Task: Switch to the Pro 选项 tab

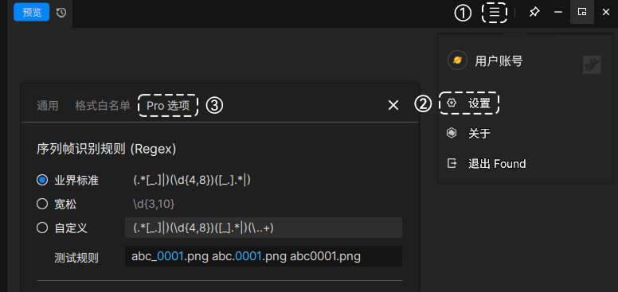Action: [168, 106]
